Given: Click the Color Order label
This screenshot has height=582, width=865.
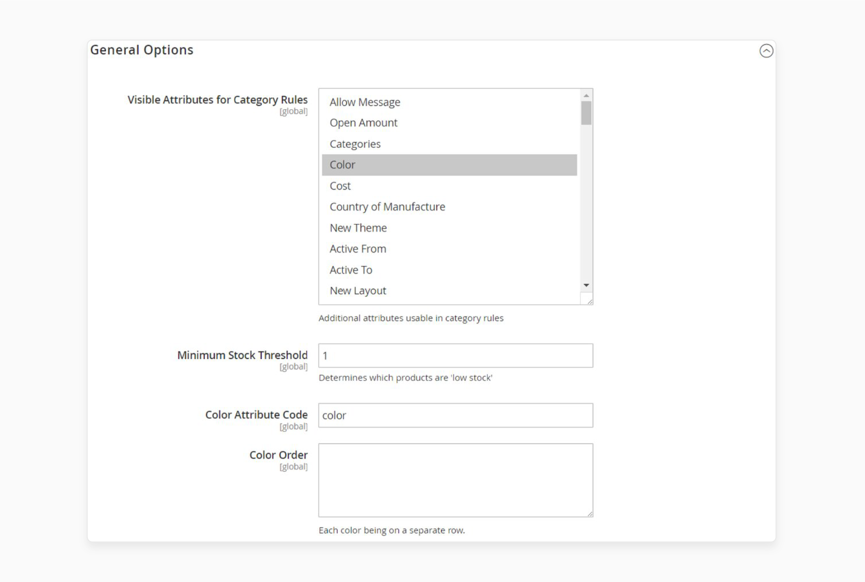Looking at the screenshot, I should pyautogui.click(x=278, y=455).
